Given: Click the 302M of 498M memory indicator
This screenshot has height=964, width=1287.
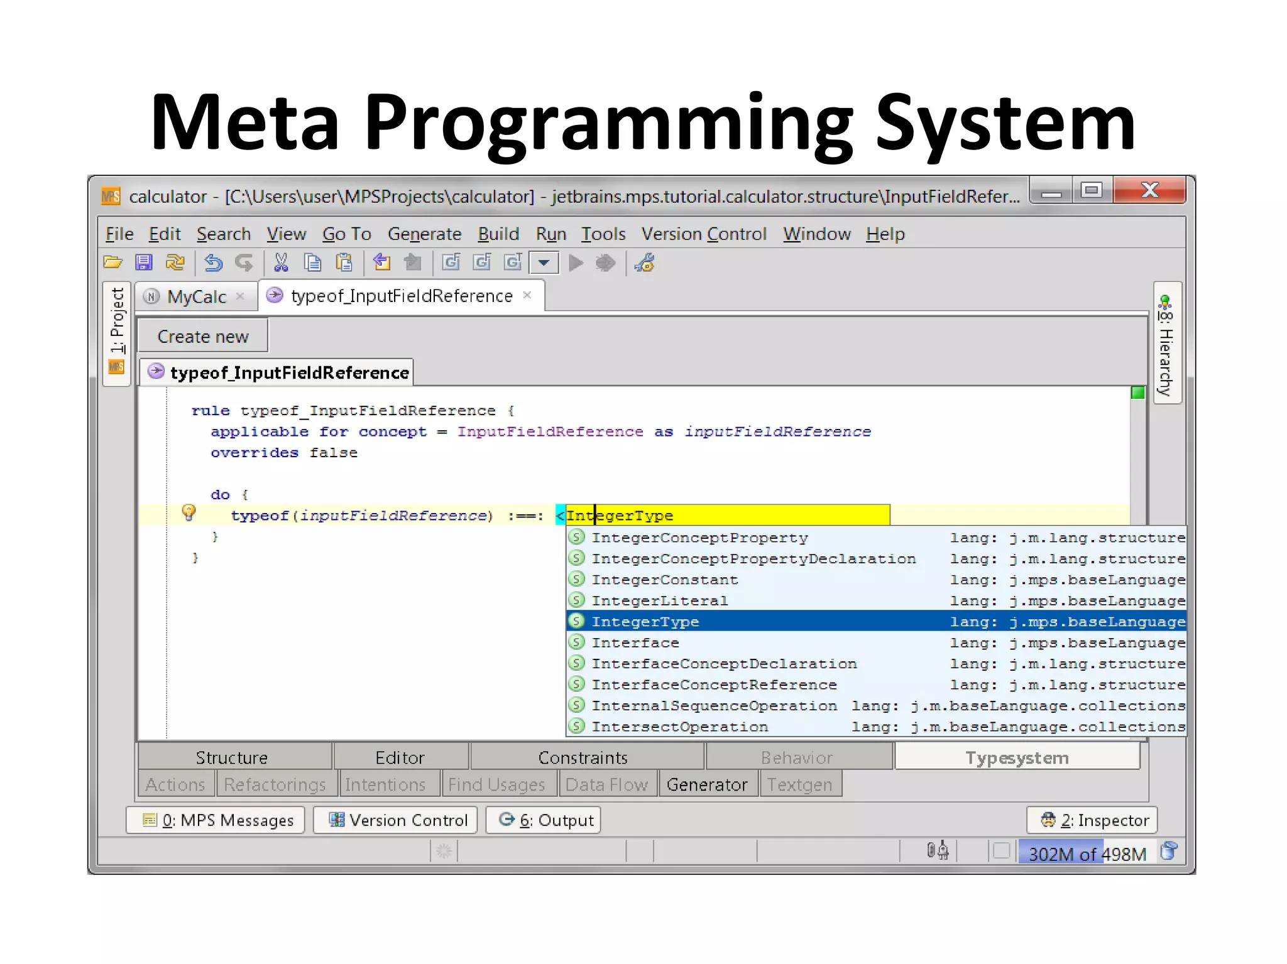Looking at the screenshot, I should [x=1087, y=853].
